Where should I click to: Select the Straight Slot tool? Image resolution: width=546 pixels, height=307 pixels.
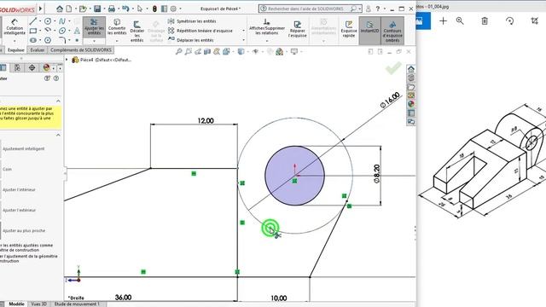pyautogui.click(x=33, y=40)
